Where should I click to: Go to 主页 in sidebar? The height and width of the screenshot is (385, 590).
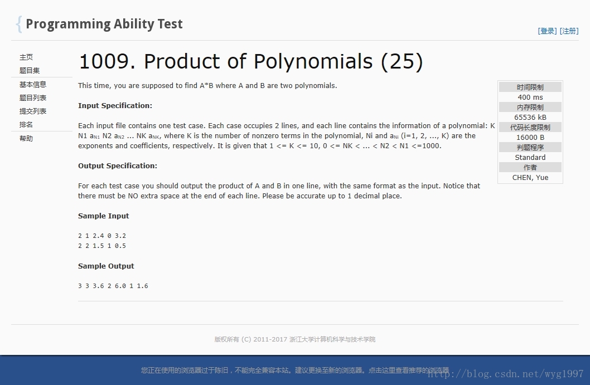26,57
